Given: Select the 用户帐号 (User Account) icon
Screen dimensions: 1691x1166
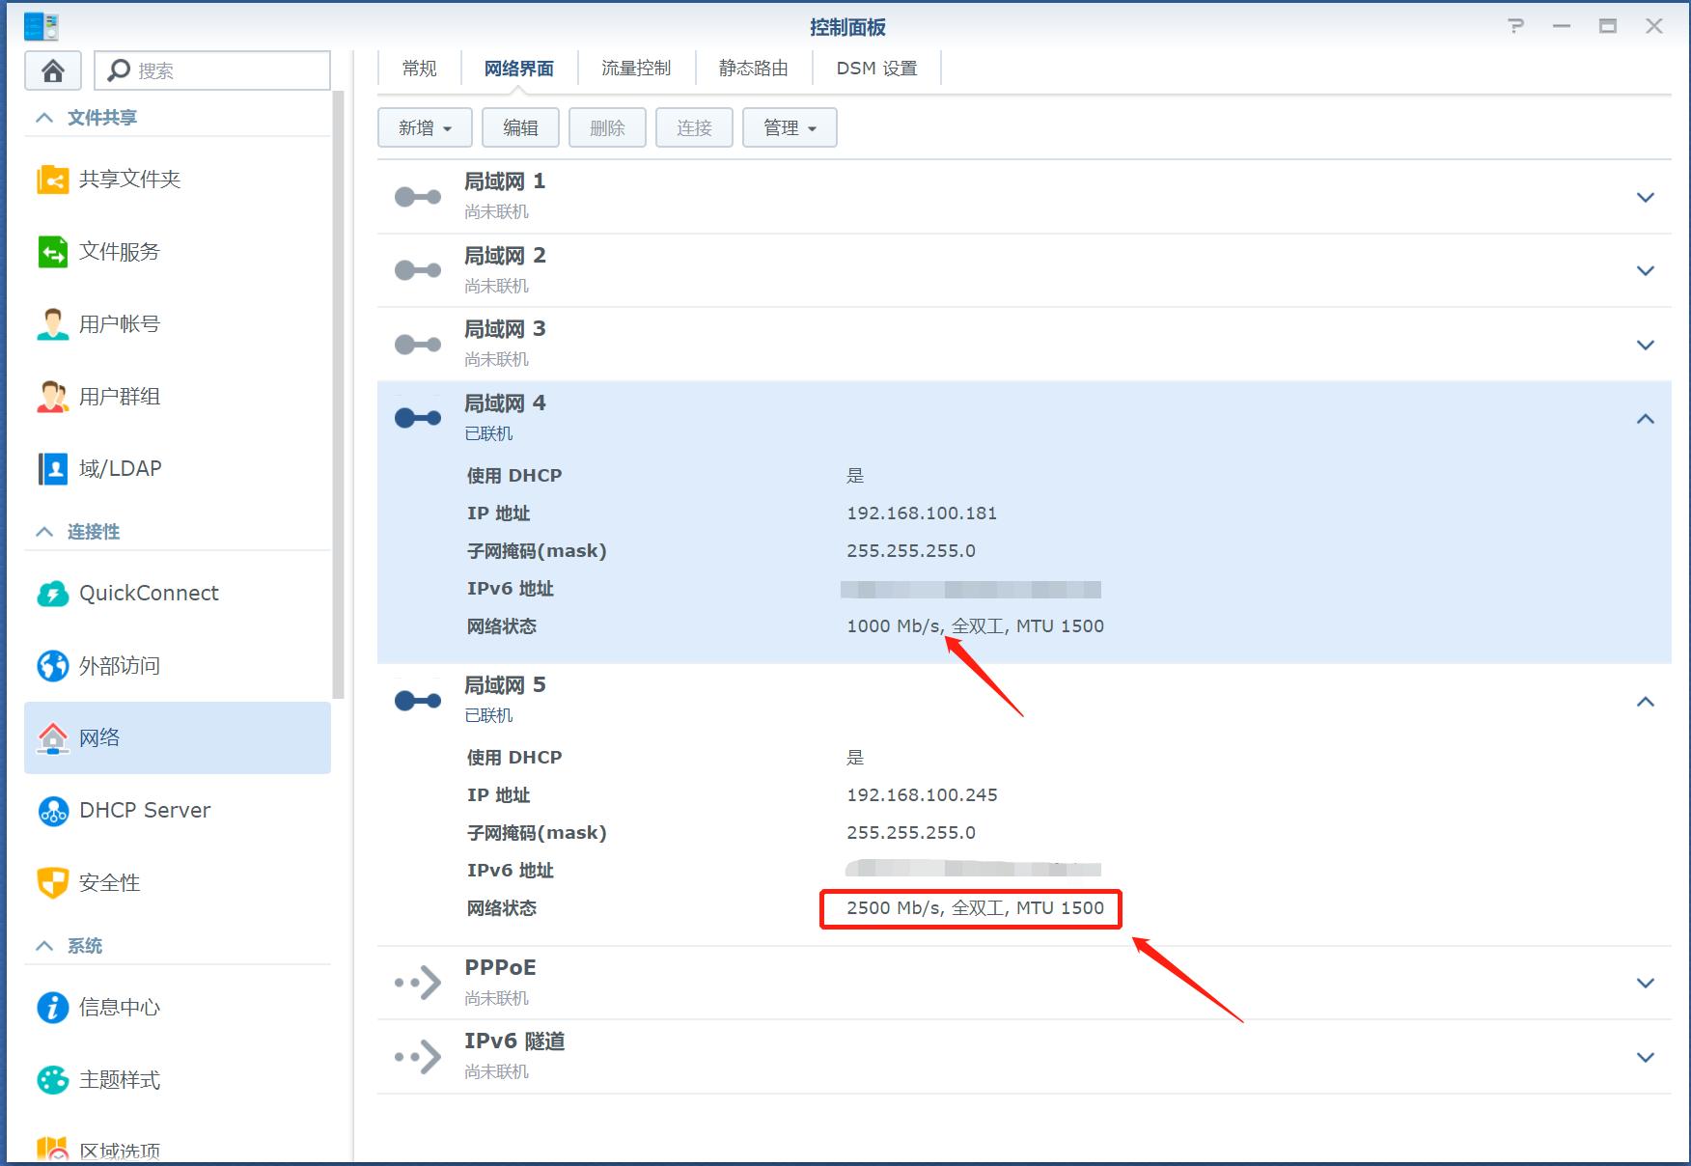Looking at the screenshot, I should (117, 323).
